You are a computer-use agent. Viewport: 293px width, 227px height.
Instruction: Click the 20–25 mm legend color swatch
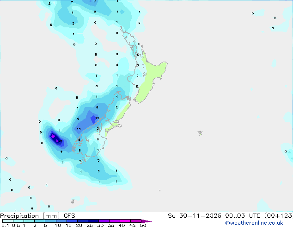(x=83, y=221)
